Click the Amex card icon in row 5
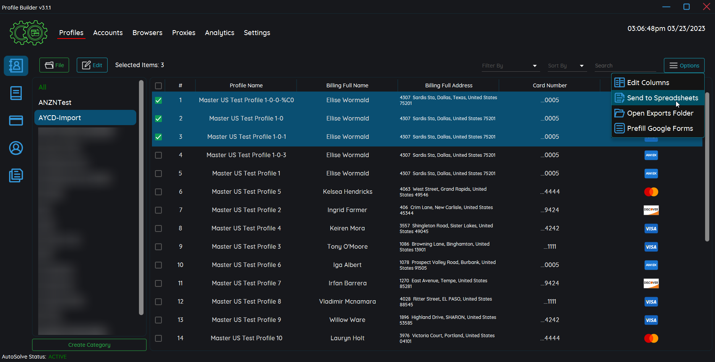715x362 pixels. point(651,173)
